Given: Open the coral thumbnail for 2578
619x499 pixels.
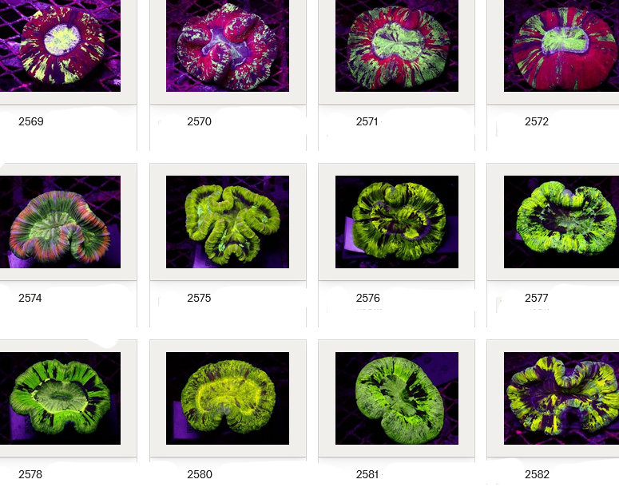Looking at the screenshot, I should [60, 398].
